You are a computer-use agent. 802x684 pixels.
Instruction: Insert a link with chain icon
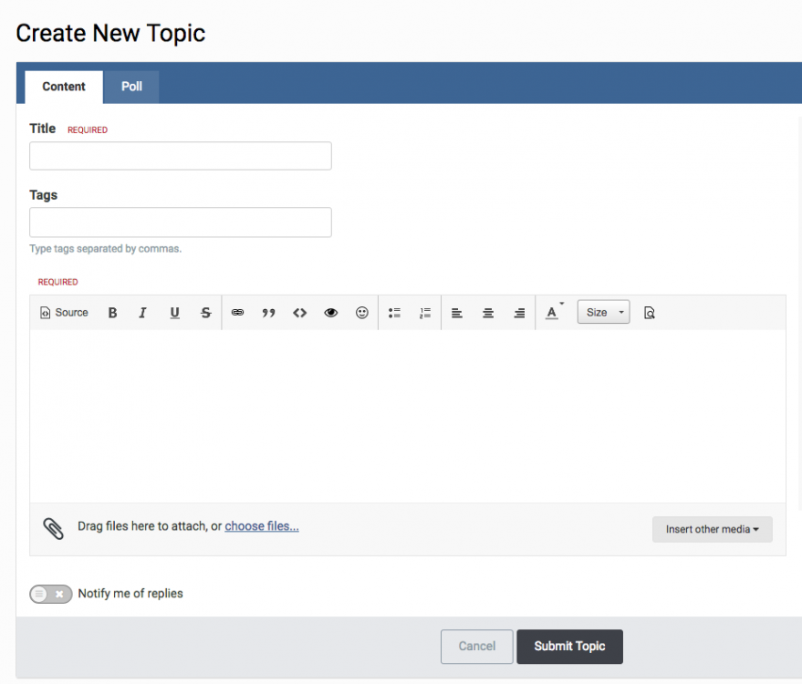(x=237, y=312)
